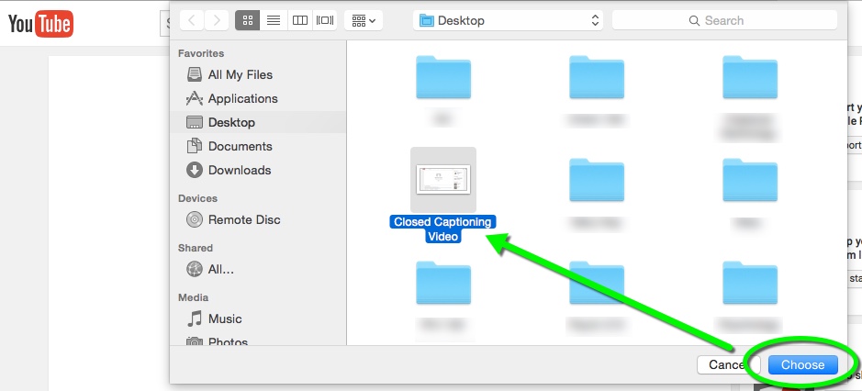Switch to column view mode
862x391 pixels.
[299, 19]
